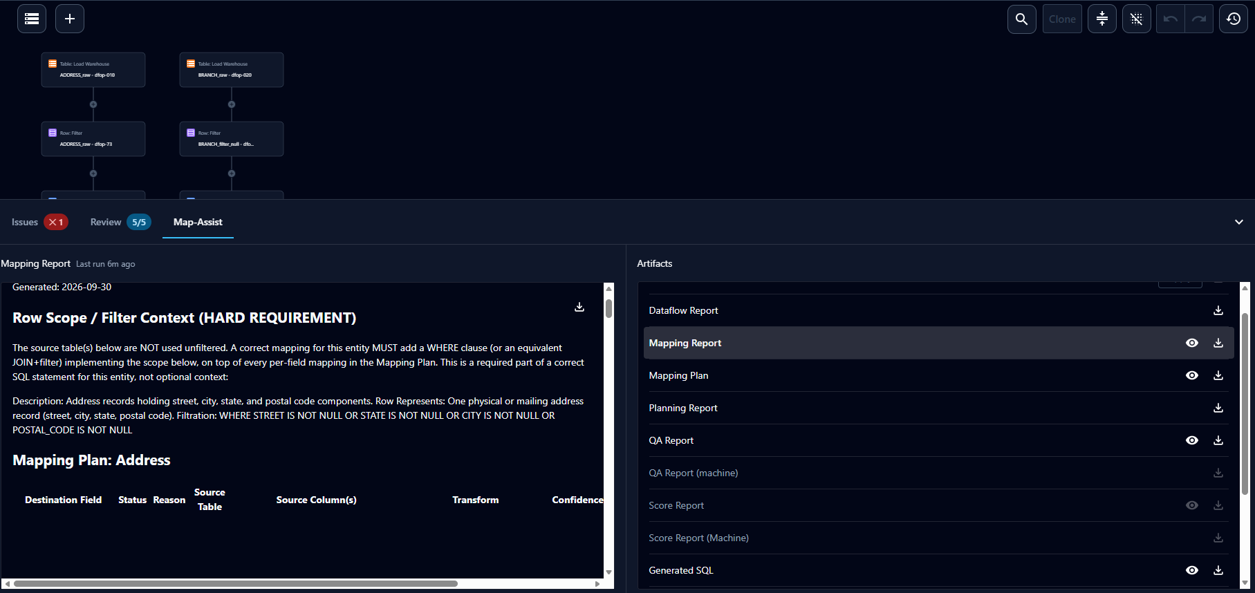This screenshot has height=593, width=1255.
Task: Click the Source Column(s) column header
Action: point(317,500)
